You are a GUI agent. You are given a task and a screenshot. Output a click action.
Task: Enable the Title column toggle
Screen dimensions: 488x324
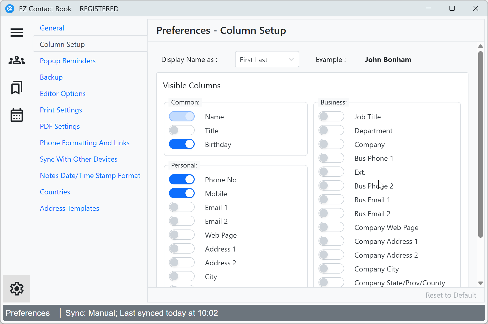[x=182, y=130]
